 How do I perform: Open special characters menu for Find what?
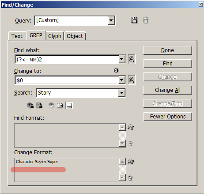click(x=132, y=59)
